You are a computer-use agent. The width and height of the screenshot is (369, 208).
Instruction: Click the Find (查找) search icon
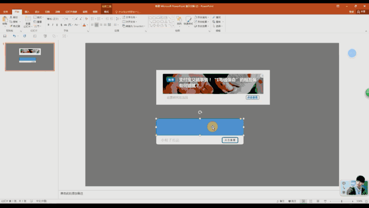(216, 17)
